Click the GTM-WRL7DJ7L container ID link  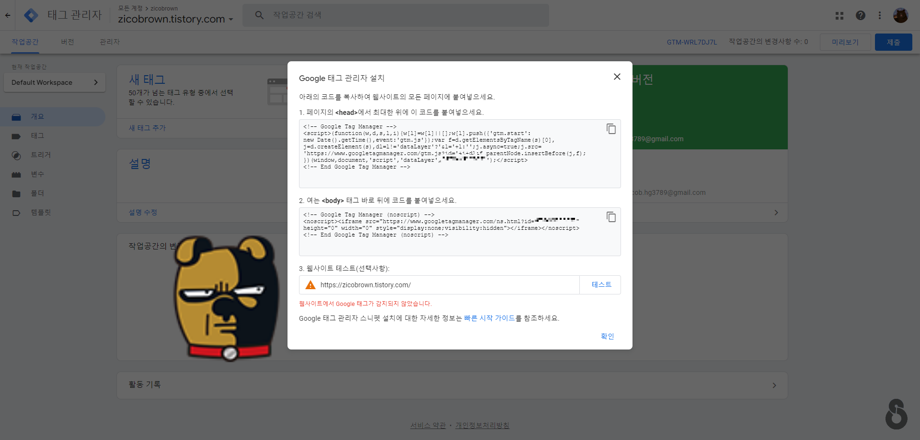[x=692, y=42]
